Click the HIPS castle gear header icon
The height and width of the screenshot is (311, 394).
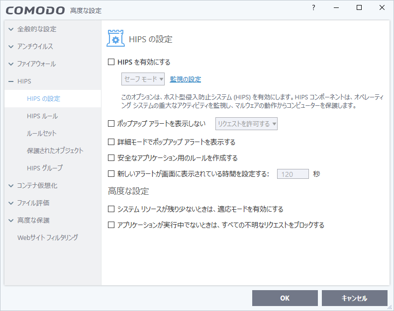[116, 39]
